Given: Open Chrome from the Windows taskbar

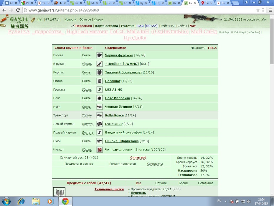Looking at the screenshot, I should pyautogui.click(x=65, y=202).
